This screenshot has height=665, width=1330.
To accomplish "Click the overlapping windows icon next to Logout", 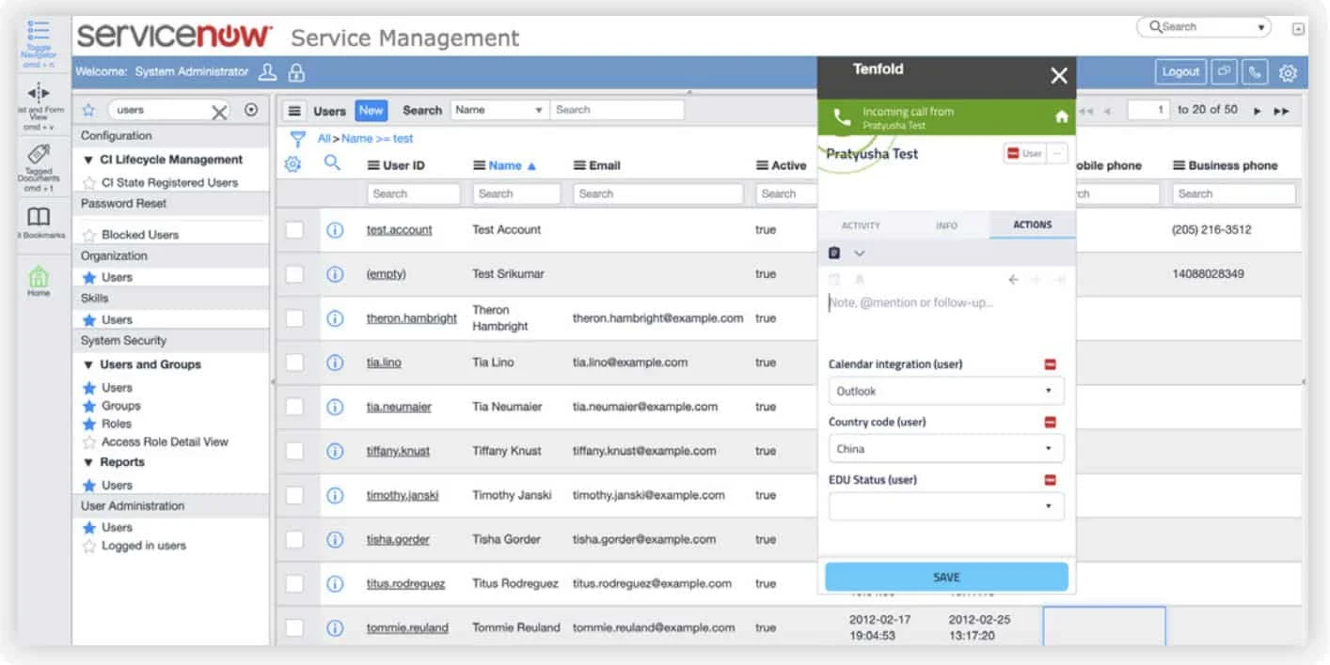I will click(x=1224, y=71).
